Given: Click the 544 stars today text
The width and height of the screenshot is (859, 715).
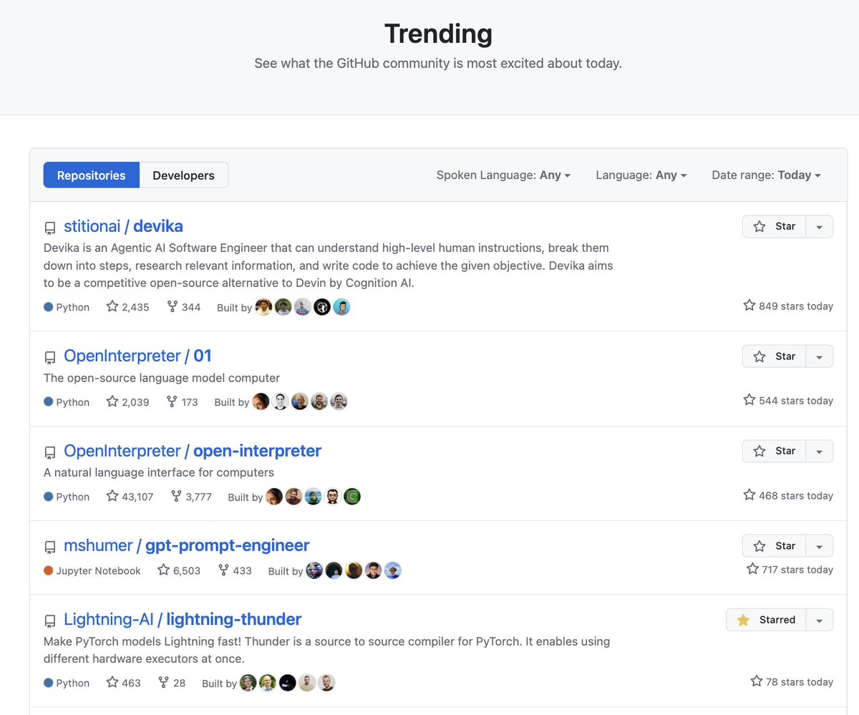Looking at the screenshot, I should point(788,400).
